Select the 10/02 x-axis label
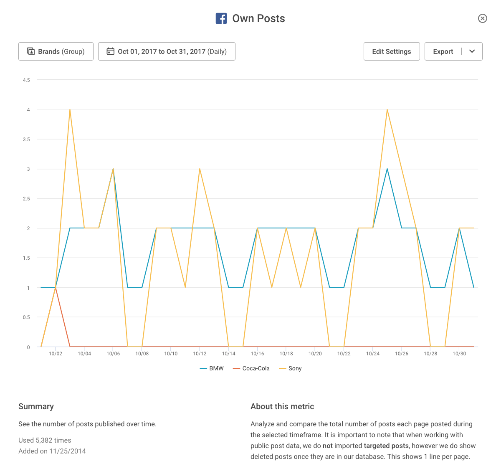 tap(56, 354)
